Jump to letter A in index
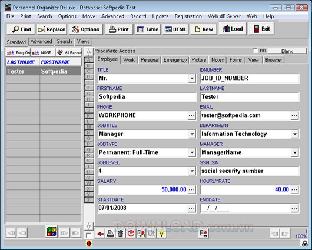312x250 pixels. (88, 60)
